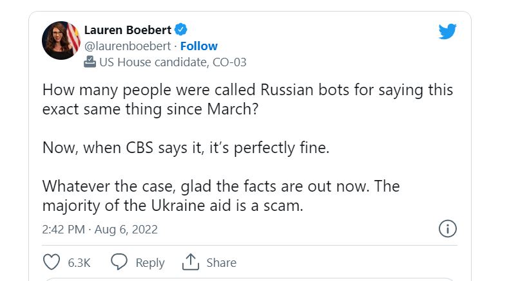
Task: Click the US House candidate, CO-03 label
Action: (172, 62)
